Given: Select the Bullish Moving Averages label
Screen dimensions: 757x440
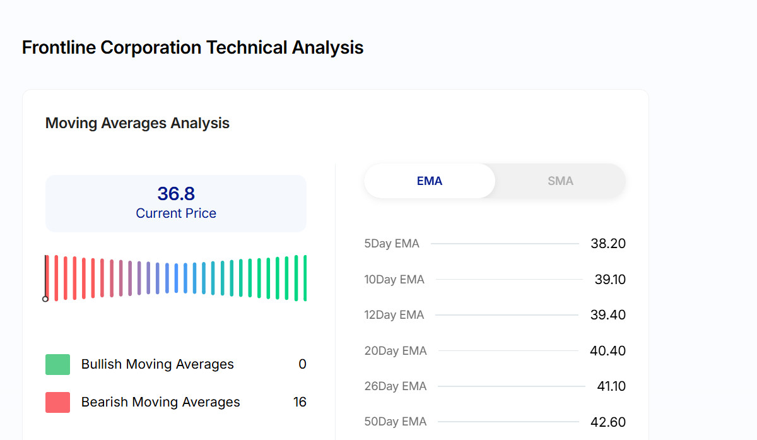Looking at the screenshot, I should pyautogui.click(x=157, y=364).
